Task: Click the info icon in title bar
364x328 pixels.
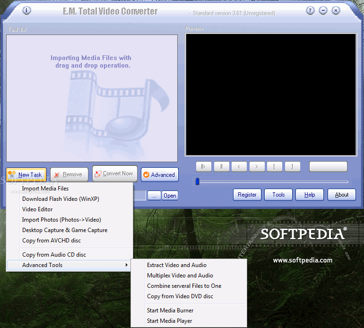Action: [x=26, y=10]
